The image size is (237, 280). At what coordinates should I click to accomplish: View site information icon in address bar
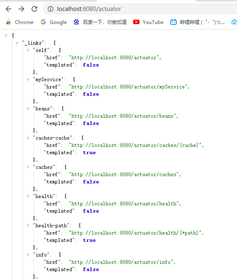pyautogui.click(x=51, y=9)
